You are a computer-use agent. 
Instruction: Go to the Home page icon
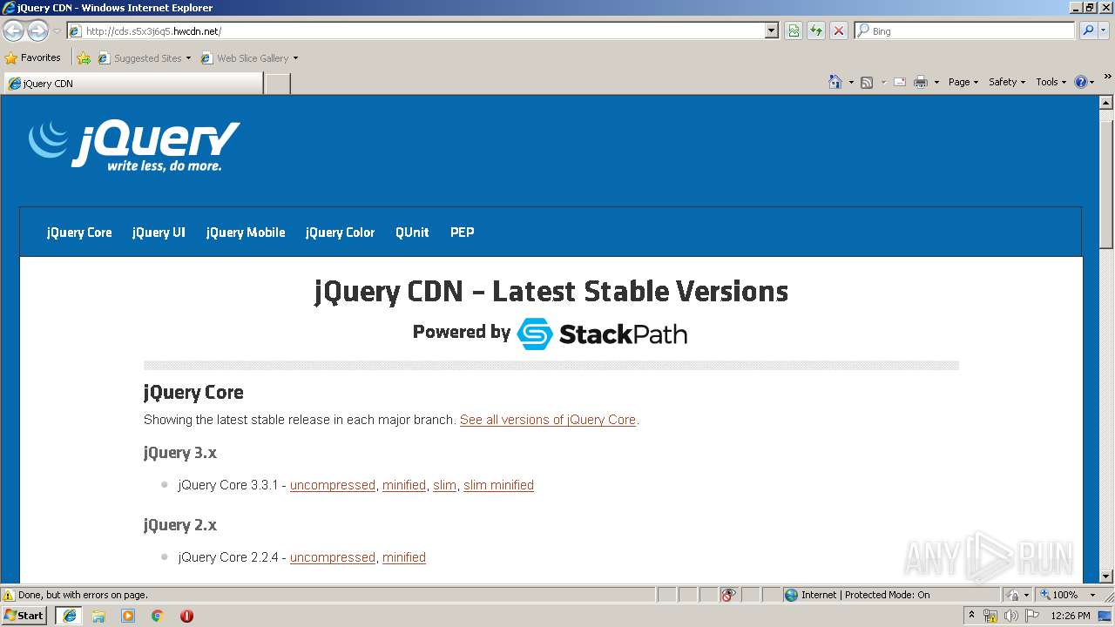[x=835, y=82]
